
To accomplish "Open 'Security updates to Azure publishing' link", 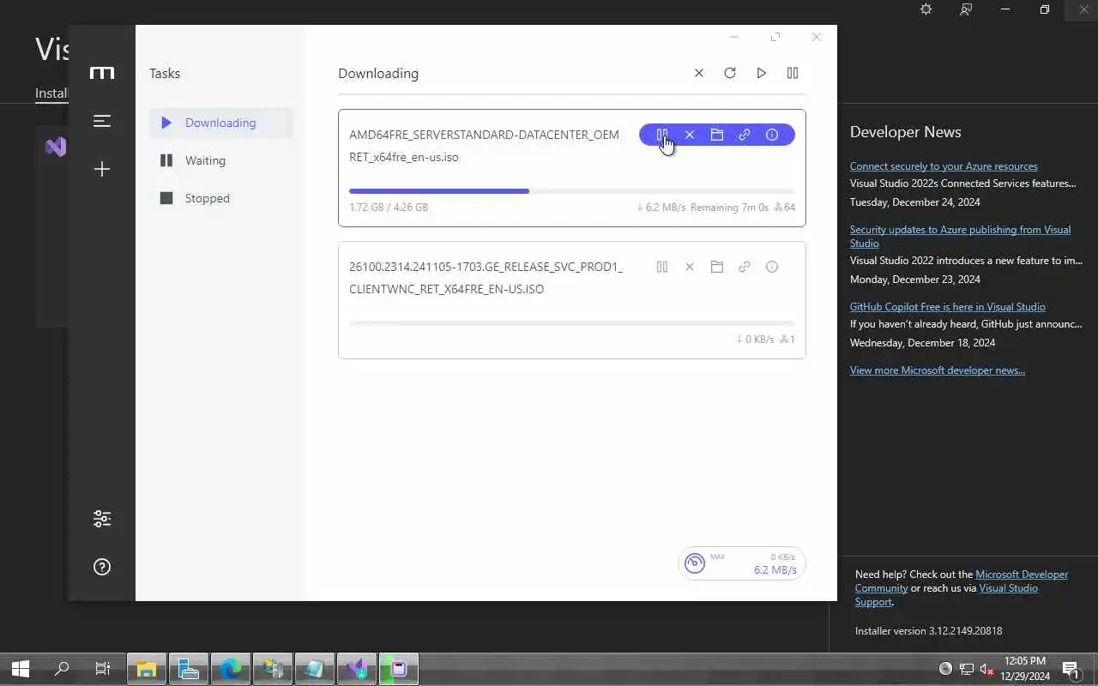I will pos(960,237).
